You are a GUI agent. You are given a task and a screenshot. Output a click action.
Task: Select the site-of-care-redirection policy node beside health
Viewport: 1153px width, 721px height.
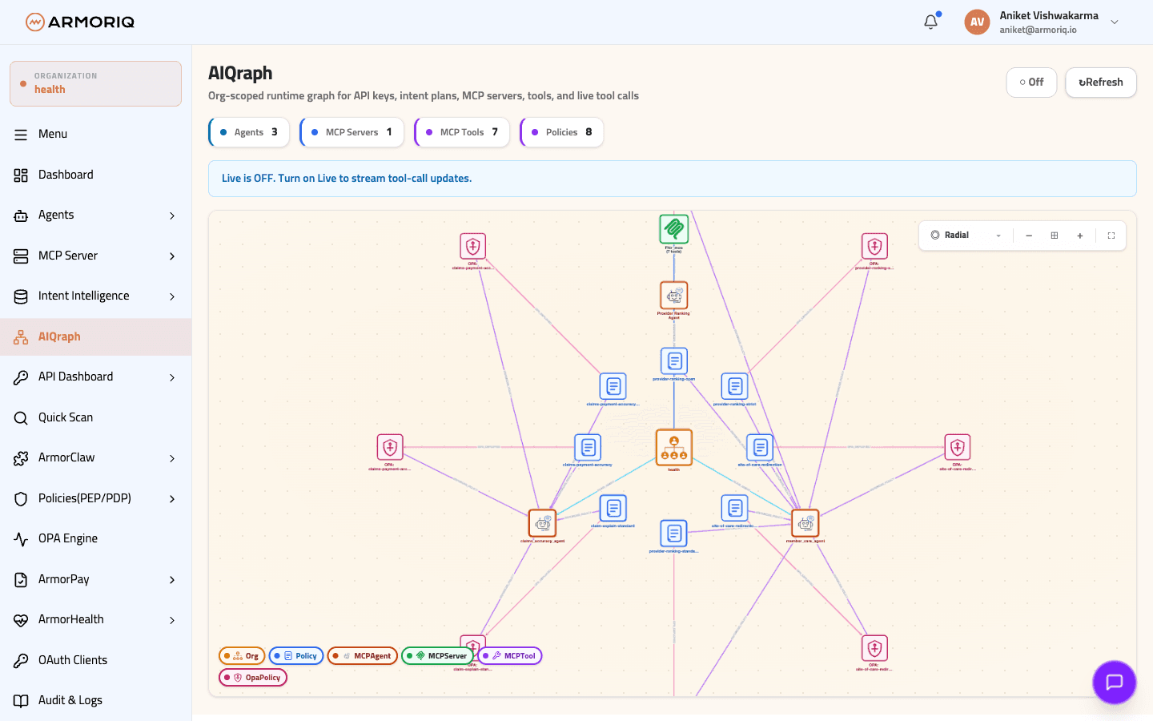(x=760, y=447)
